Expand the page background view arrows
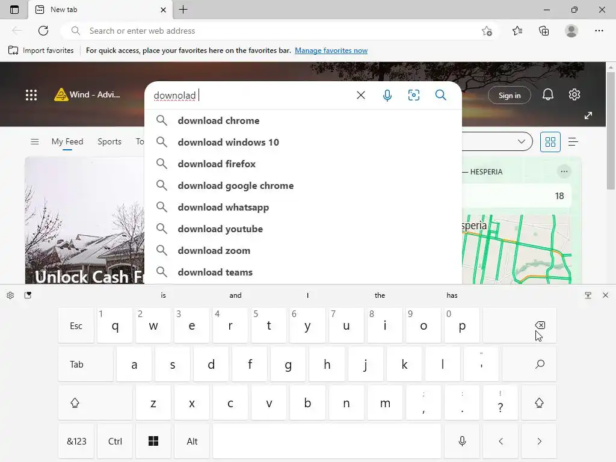Viewport: 616px width, 462px height. [588, 115]
